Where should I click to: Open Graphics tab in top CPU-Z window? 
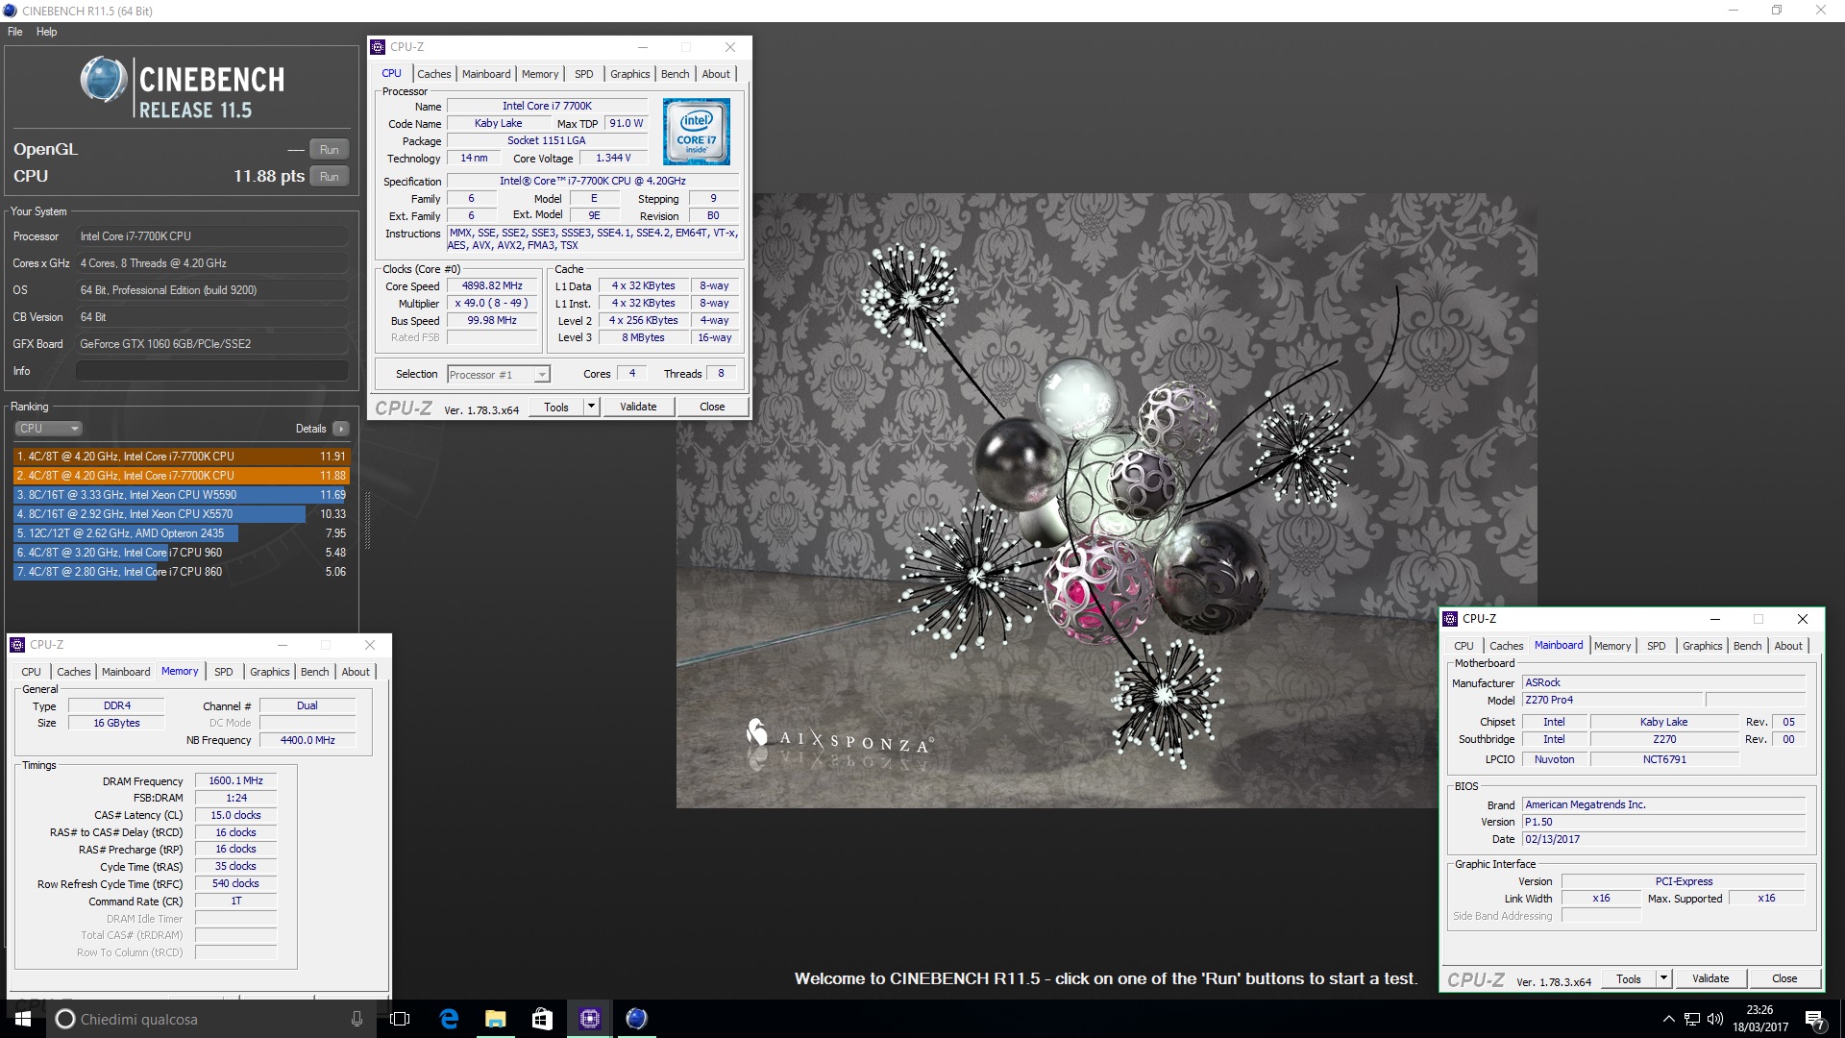pyautogui.click(x=630, y=74)
